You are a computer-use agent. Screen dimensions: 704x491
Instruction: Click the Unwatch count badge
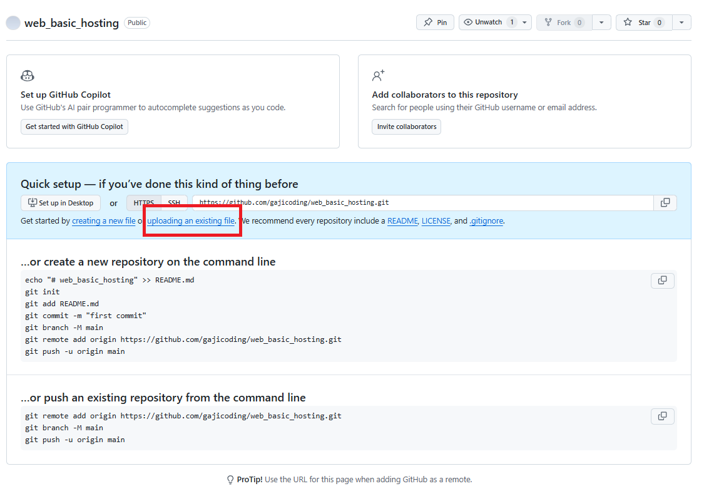tap(512, 23)
